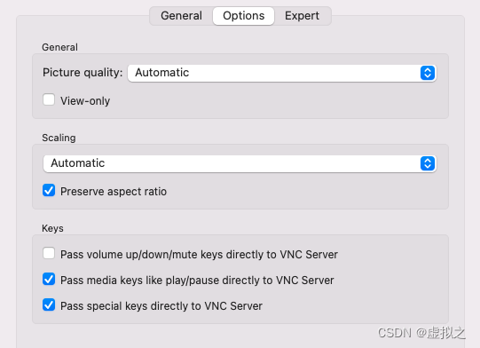
Task: Click the 'Picture quality:' label
Action: [83, 73]
